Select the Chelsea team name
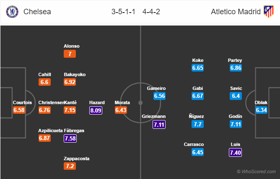This screenshot has width=280, height=179. tap(37, 11)
